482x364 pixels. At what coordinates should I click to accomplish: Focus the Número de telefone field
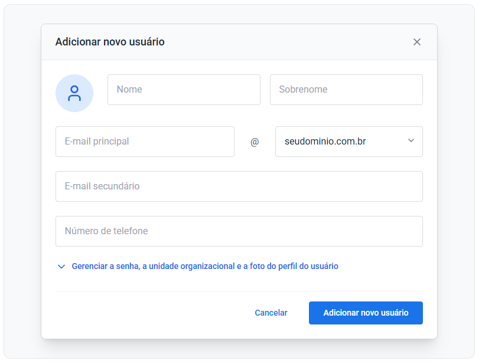(x=239, y=231)
